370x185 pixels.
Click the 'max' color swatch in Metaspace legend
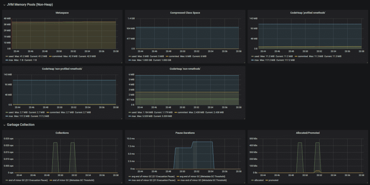pos(7,60)
